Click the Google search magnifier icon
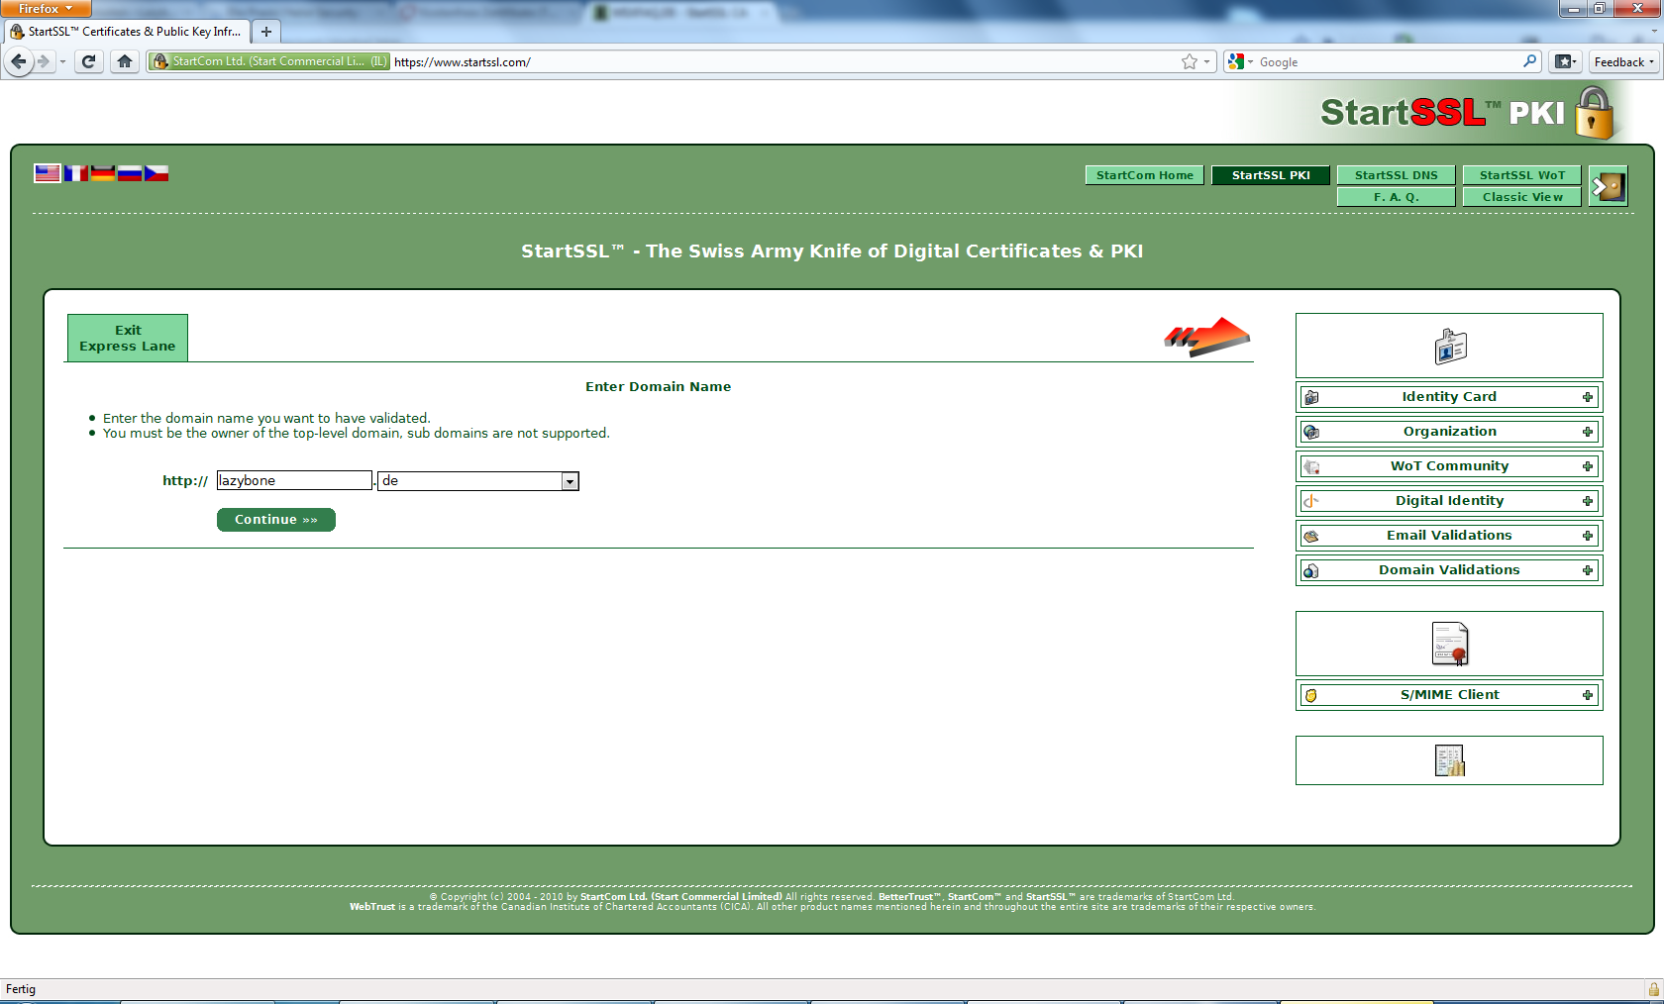The height and width of the screenshot is (1004, 1664). click(1529, 61)
